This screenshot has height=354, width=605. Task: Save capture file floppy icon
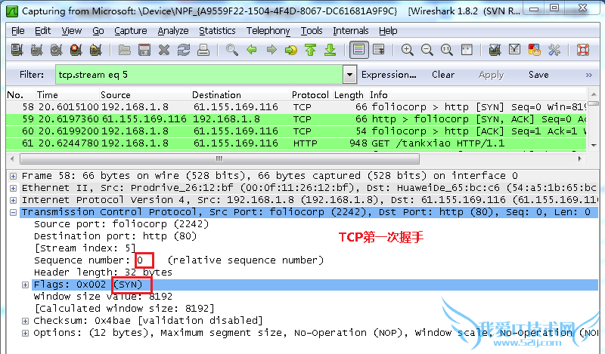[144, 50]
